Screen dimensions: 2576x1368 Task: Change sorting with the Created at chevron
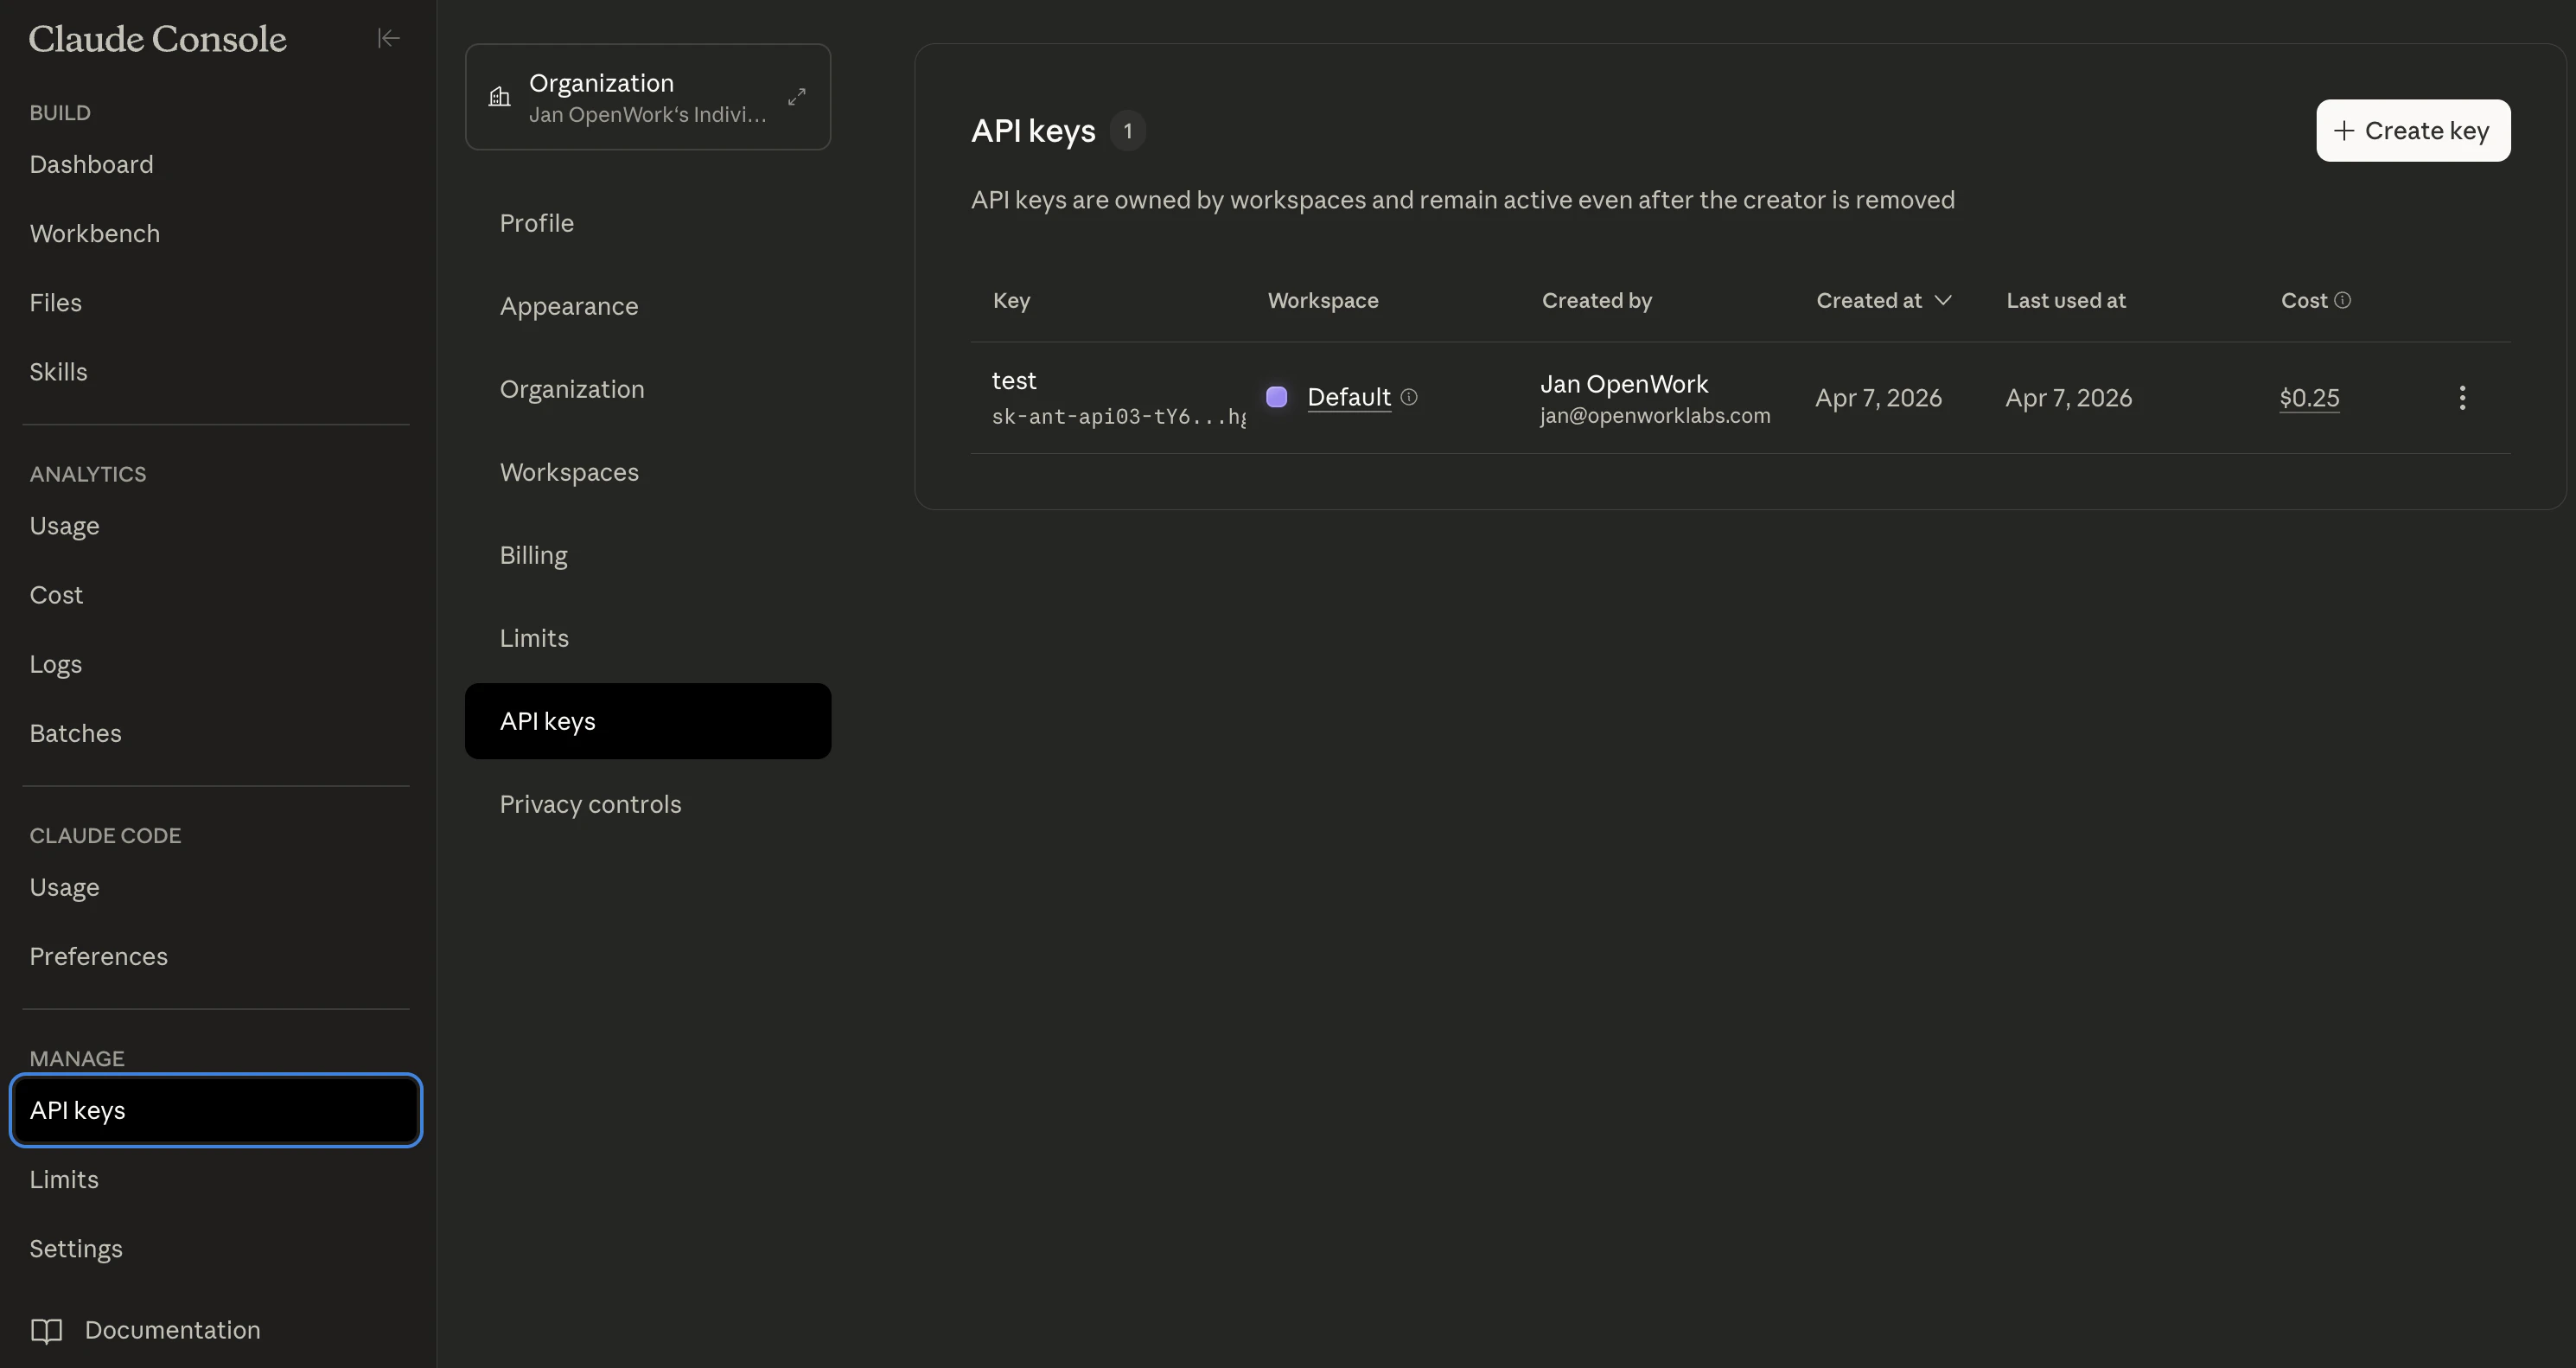coord(1943,300)
